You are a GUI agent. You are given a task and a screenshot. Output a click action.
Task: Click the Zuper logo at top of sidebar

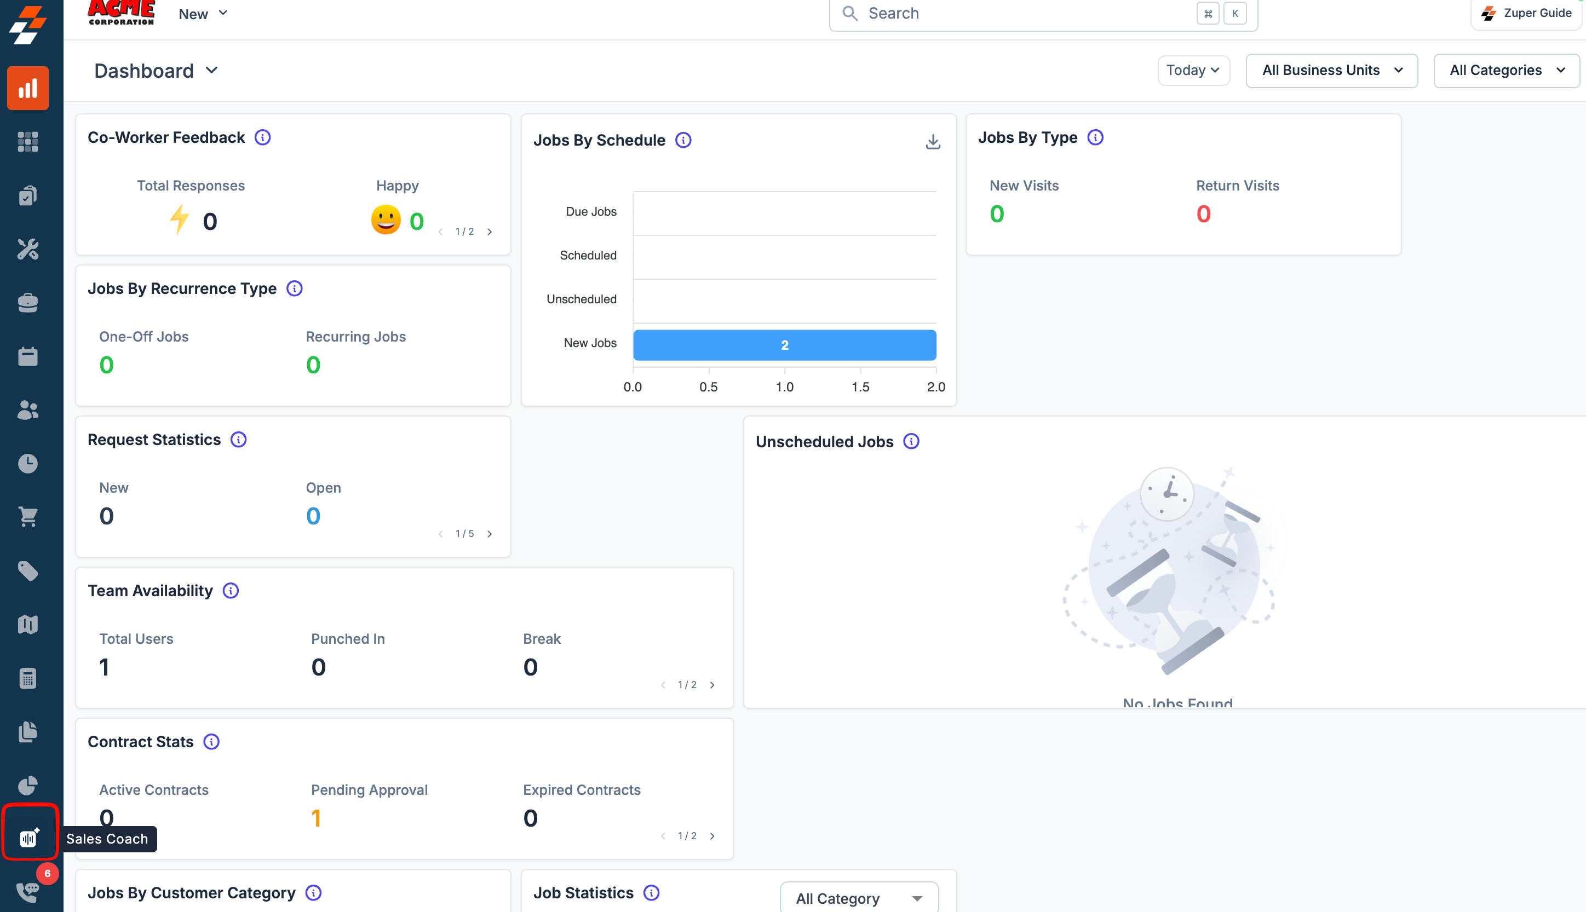point(27,25)
